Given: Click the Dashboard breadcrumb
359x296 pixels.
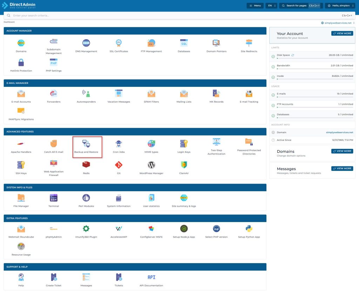Looking at the screenshot, I should point(9,22).
